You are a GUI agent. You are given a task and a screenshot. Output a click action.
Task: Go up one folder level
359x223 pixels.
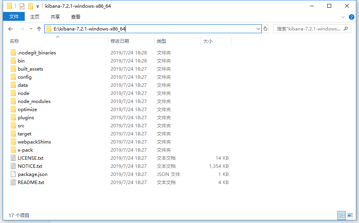pyautogui.click(x=39, y=29)
